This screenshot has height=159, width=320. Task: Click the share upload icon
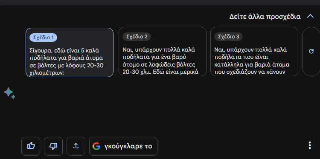tap(76, 146)
